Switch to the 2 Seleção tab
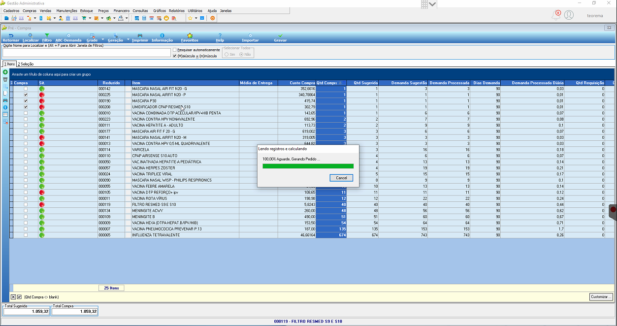Image resolution: width=617 pixels, height=326 pixels. (26, 64)
